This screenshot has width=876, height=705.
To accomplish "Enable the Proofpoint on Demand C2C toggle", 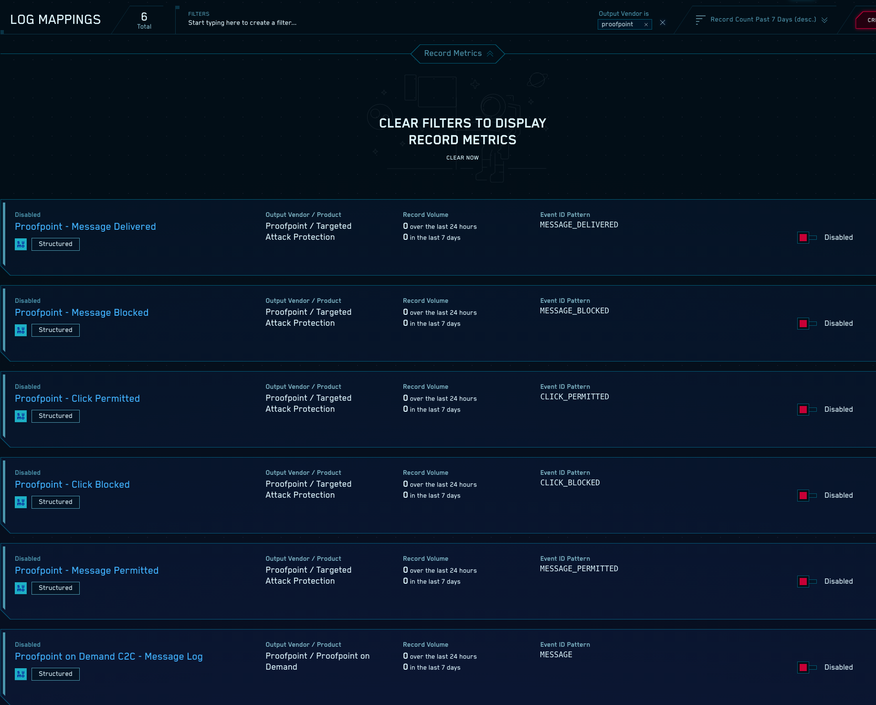I will (805, 667).
